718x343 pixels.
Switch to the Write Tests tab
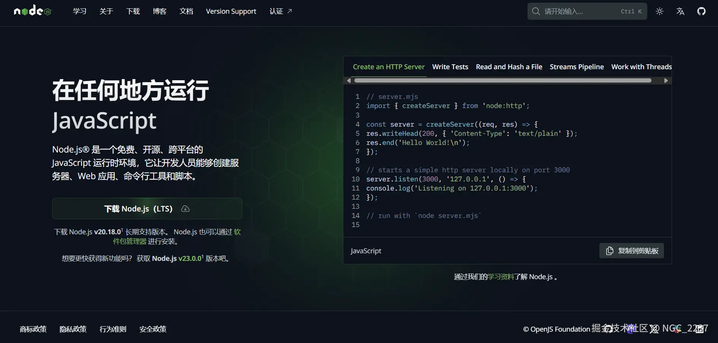(450, 67)
